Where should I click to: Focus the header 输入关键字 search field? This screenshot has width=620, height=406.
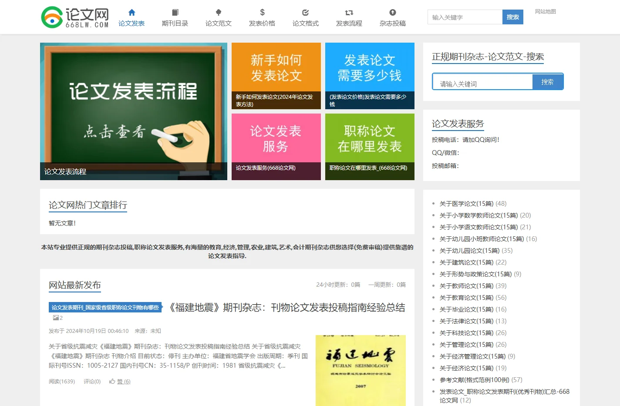tap(465, 17)
